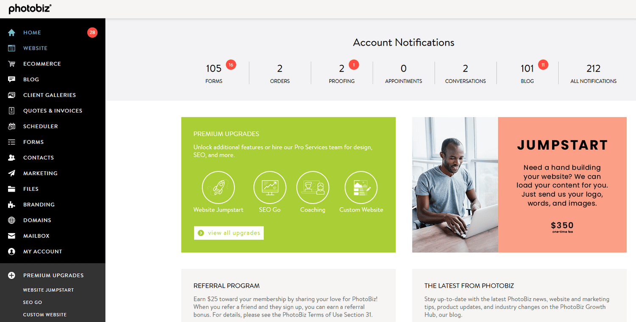
Task: Click the red Home notification badge
Action: (x=92, y=33)
